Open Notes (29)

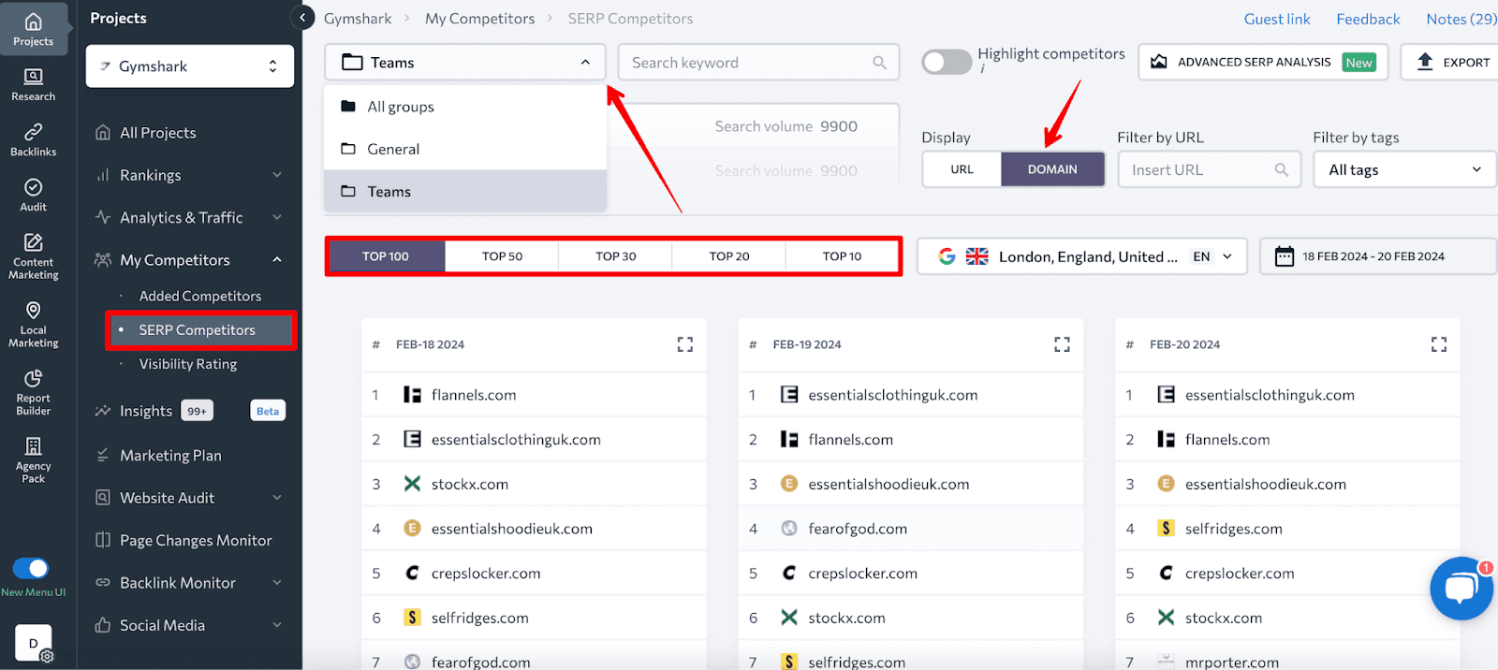(1461, 19)
